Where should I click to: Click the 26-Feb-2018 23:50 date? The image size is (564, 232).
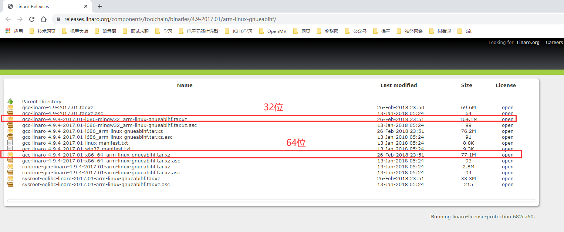pyautogui.click(x=401, y=107)
